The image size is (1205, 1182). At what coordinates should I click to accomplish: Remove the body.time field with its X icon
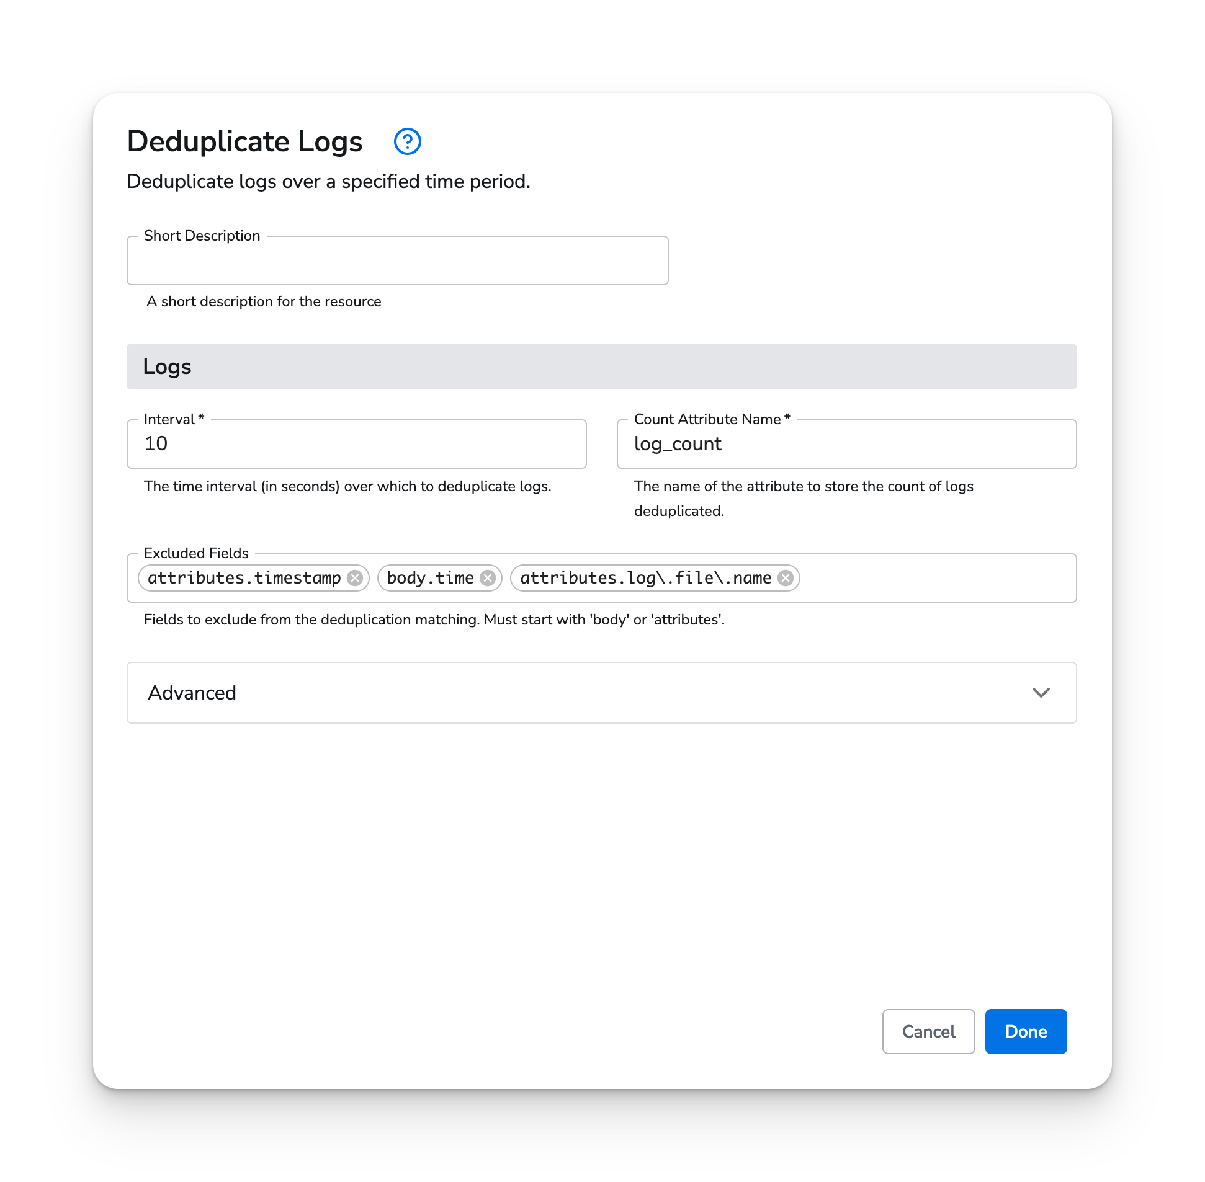coord(488,578)
